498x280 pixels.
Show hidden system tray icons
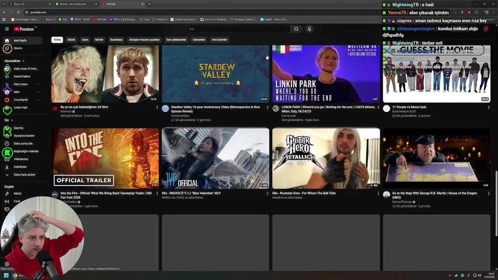450,275
